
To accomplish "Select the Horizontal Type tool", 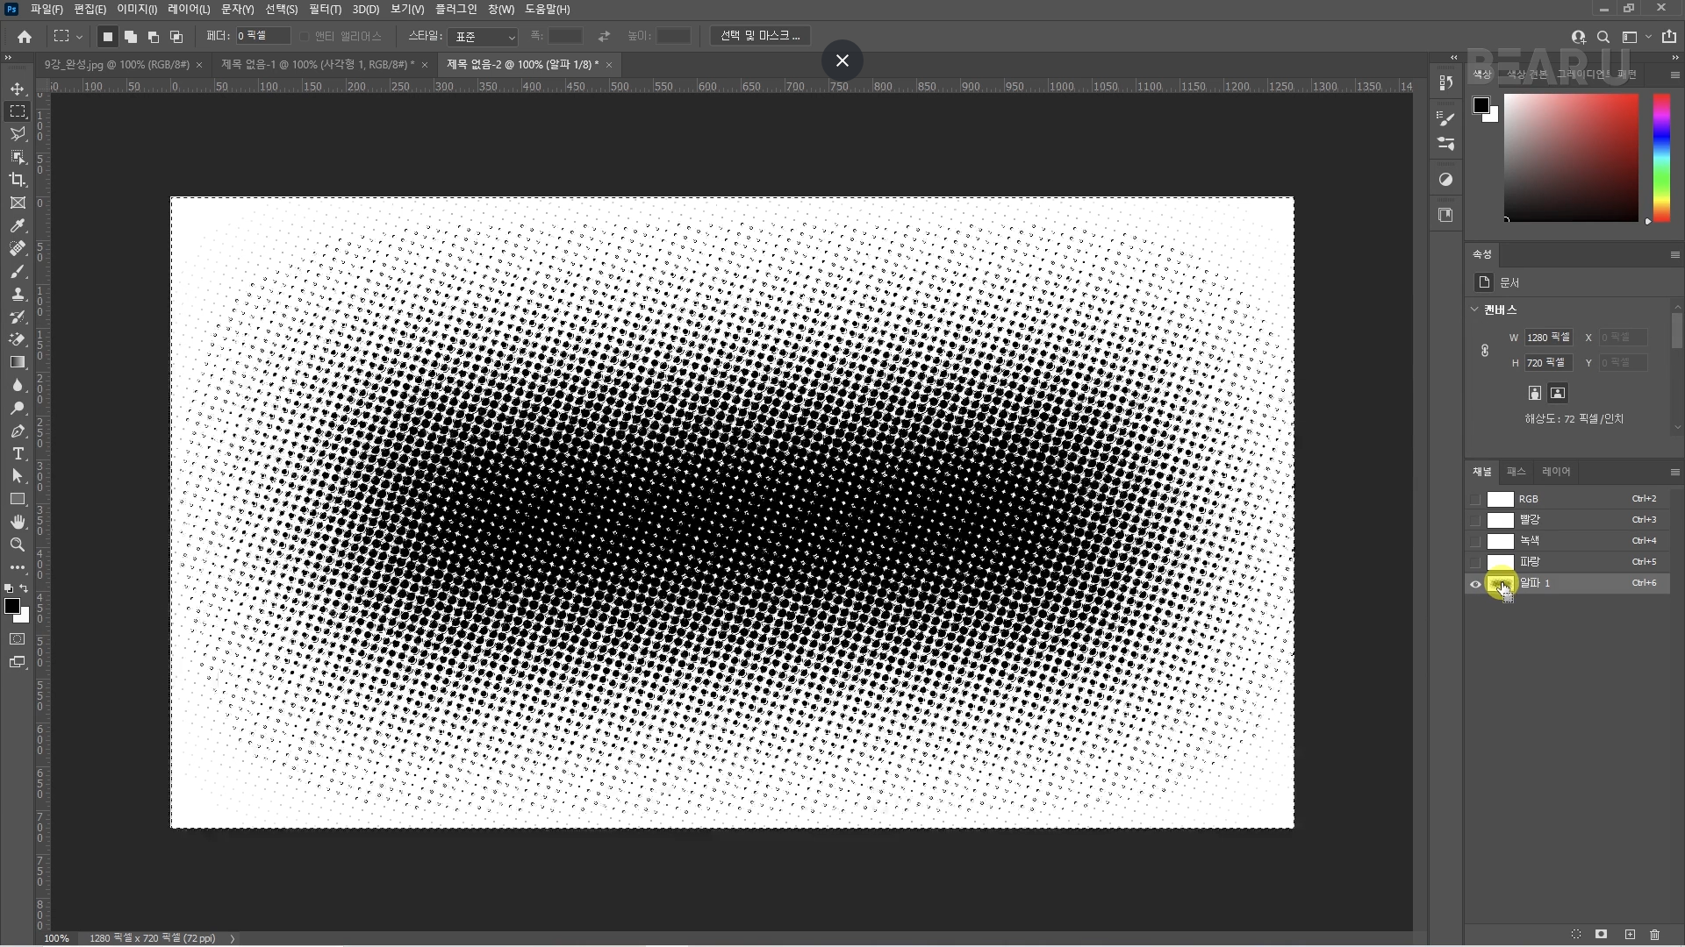I will click(18, 454).
